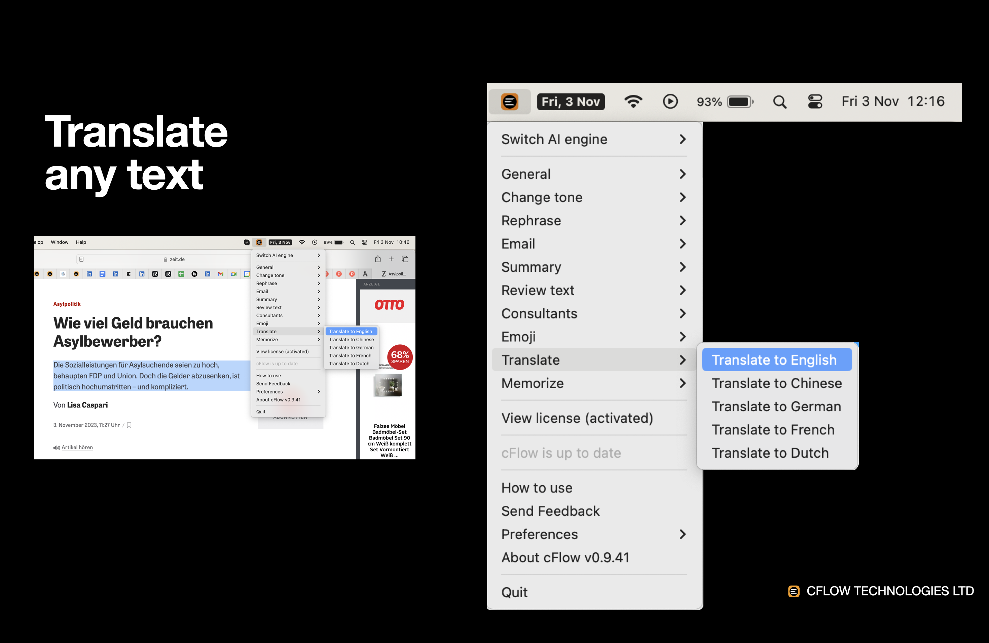The height and width of the screenshot is (643, 989).
Task: Click the large orange cFlow menu bar icon
Action: (x=509, y=102)
